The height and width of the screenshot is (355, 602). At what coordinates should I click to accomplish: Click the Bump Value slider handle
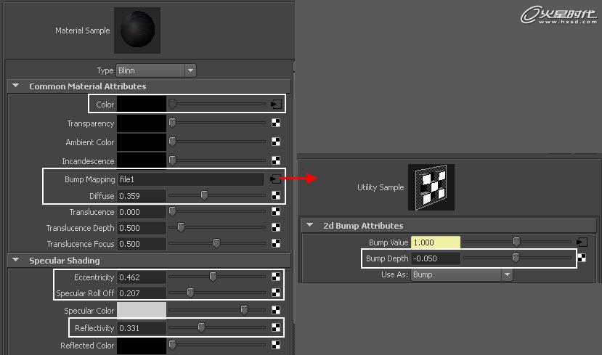pos(516,242)
